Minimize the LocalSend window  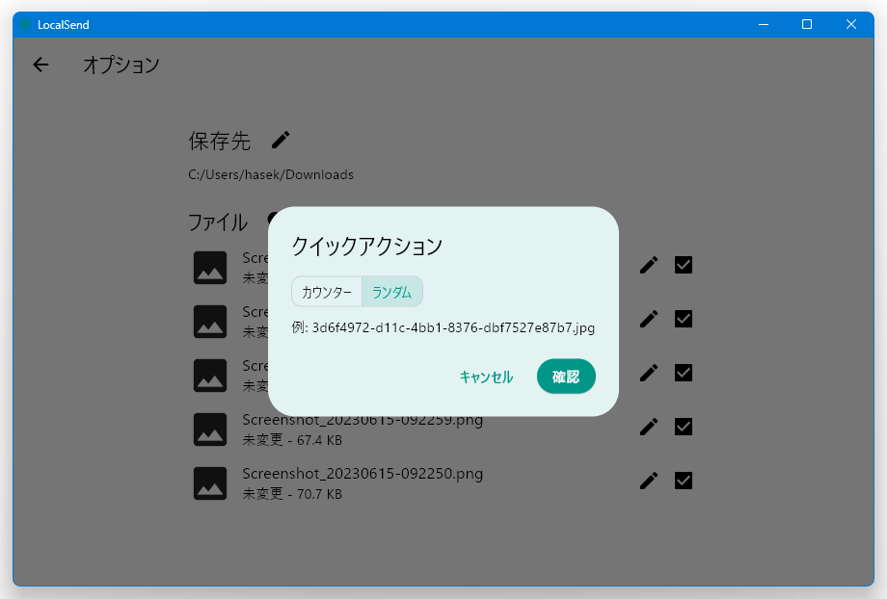click(764, 24)
